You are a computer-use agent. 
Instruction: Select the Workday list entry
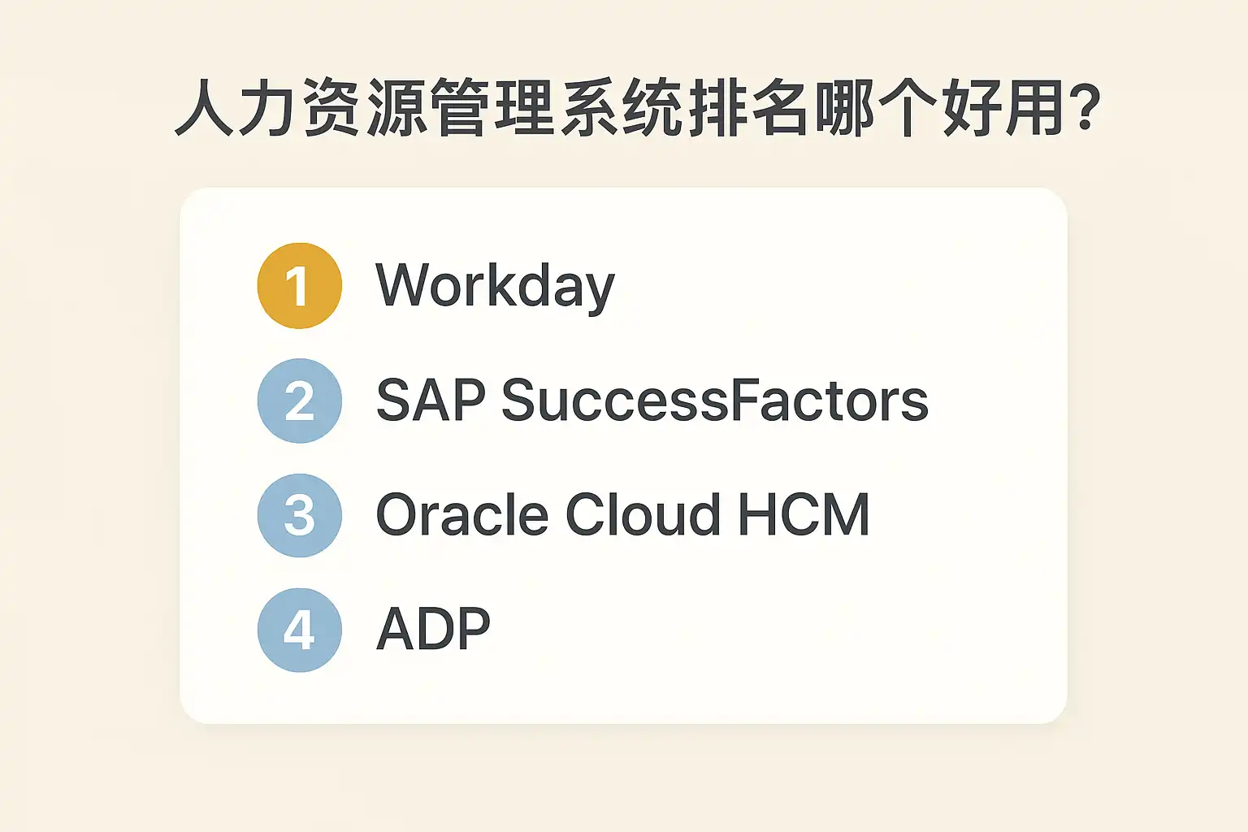pyautogui.click(x=495, y=286)
